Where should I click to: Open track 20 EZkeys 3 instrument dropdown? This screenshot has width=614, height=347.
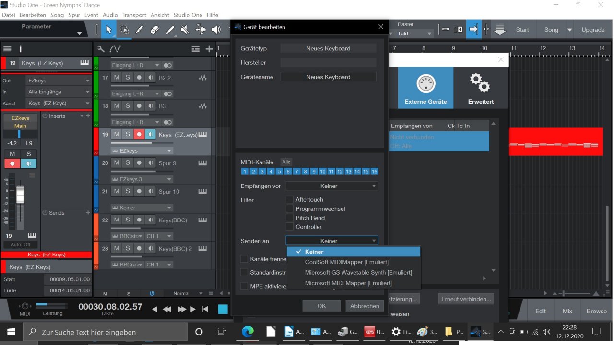(142, 179)
